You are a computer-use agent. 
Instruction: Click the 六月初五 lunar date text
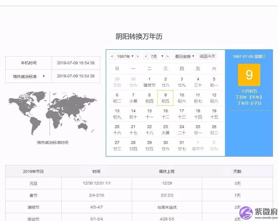(x=249, y=91)
